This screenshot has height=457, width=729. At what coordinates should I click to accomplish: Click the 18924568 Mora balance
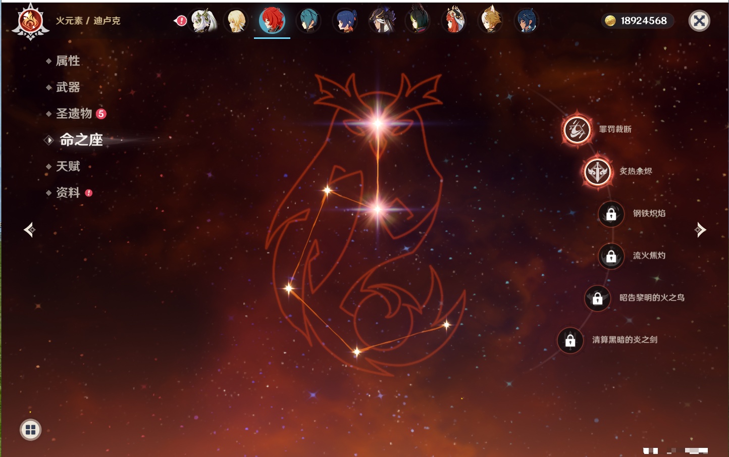click(x=644, y=21)
